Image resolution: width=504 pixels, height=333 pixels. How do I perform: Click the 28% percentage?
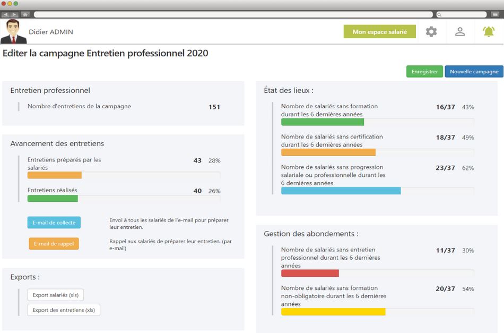(214, 160)
